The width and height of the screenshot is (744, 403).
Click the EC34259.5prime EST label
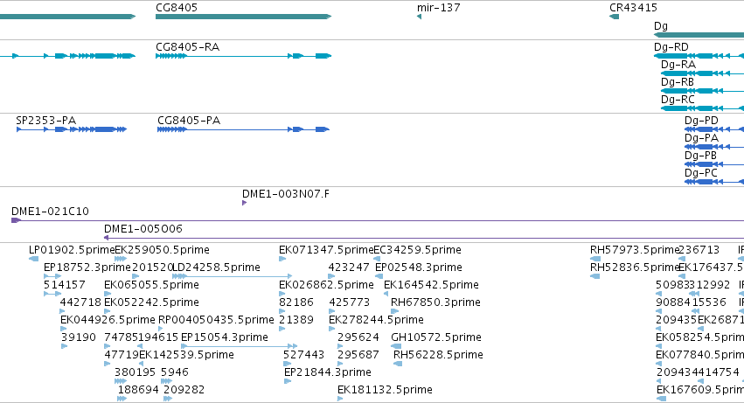418,250
